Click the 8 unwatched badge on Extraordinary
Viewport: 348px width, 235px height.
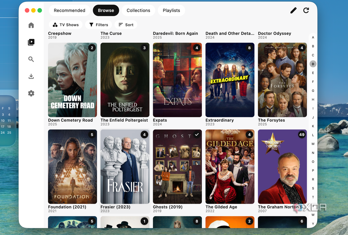click(x=250, y=48)
